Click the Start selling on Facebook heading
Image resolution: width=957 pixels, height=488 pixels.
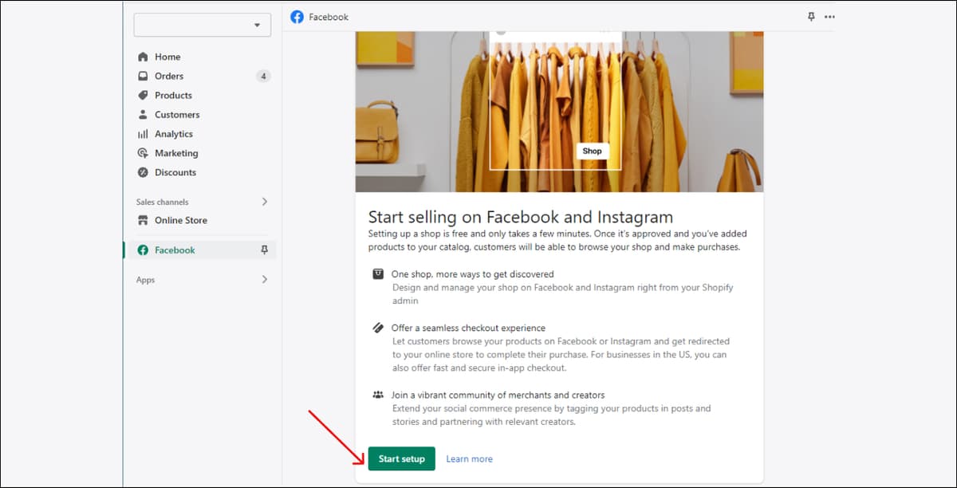(x=521, y=217)
